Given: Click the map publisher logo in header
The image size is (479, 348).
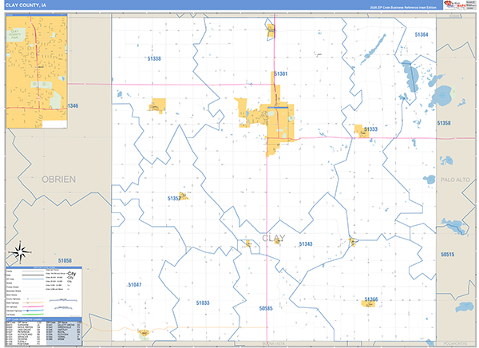Looking at the screenshot, I should pyautogui.click(x=456, y=5).
